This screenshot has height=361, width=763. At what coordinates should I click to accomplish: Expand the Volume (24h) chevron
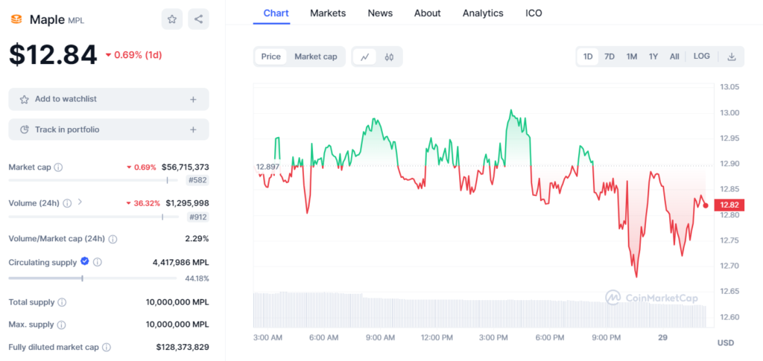(x=80, y=202)
